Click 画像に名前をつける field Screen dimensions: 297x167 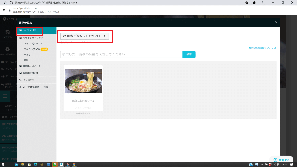tap(83, 101)
